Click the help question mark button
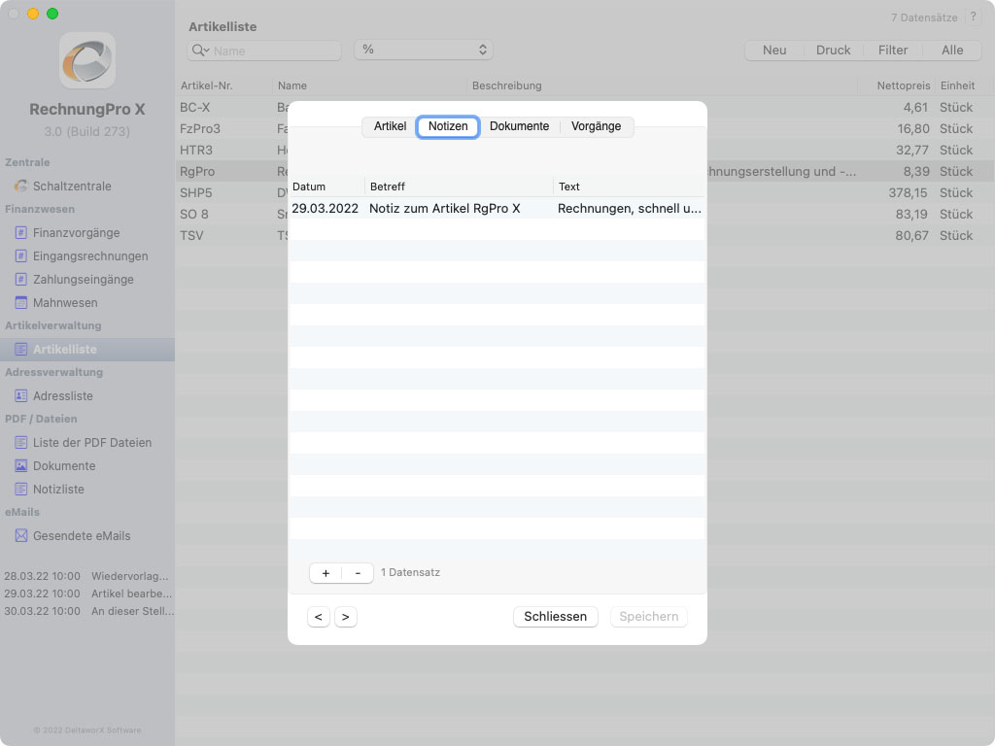The image size is (995, 746). pos(973,17)
